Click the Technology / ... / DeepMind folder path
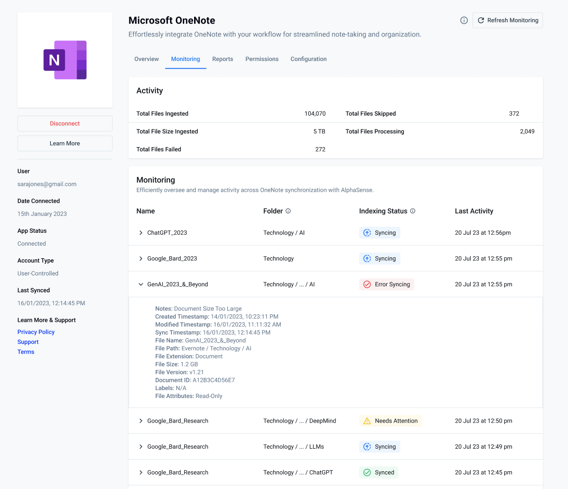This screenshot has width=568, height=489. 300,421
